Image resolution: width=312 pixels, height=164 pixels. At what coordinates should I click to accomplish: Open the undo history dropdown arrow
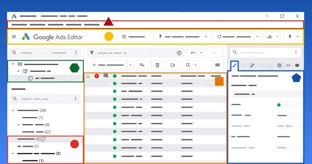[201, 52]
